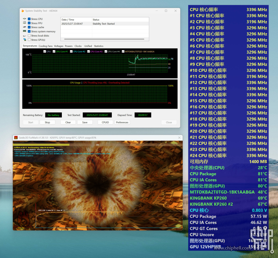Open the Statistics tab
This screenshot has height=258, width=278.
(99, 46)
